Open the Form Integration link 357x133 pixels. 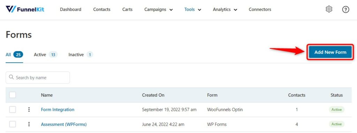coord(58,110)
